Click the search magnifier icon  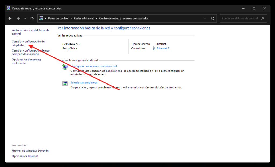(262, 19)
